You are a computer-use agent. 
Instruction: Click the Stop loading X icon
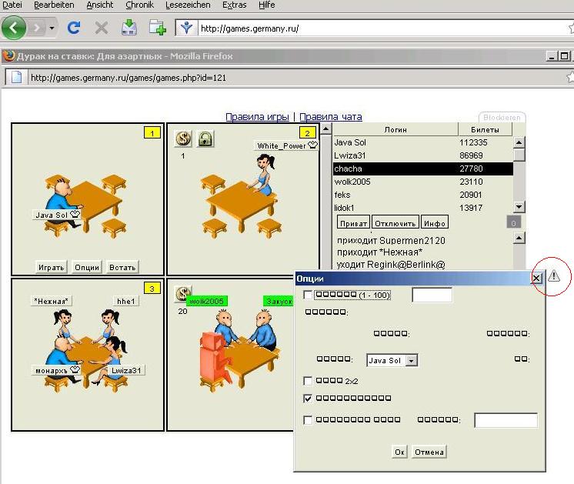click(101, 28)
